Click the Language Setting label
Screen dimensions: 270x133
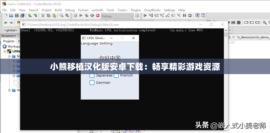pyautogui.click(x=96, y=43)
